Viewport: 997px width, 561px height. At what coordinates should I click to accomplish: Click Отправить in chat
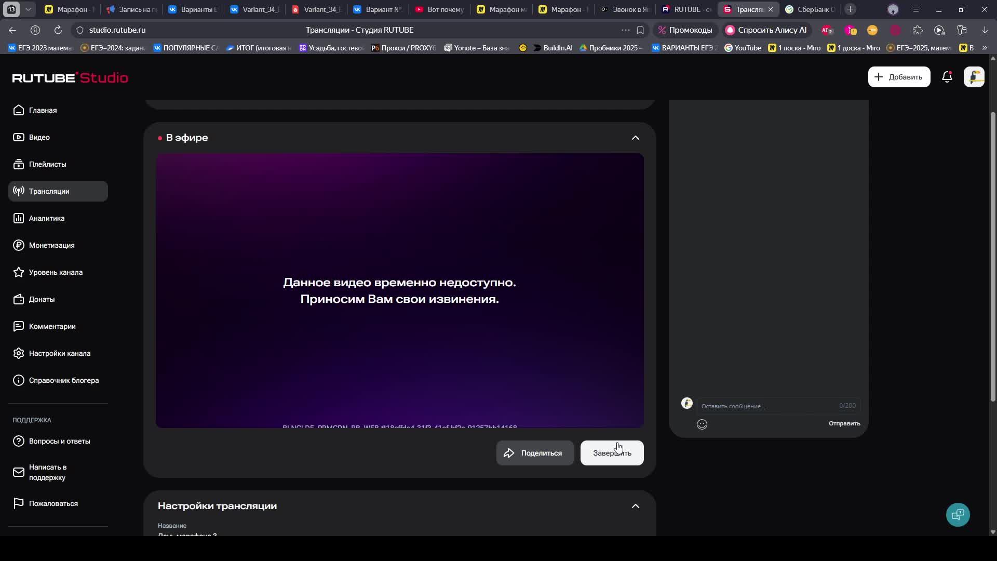844,423
